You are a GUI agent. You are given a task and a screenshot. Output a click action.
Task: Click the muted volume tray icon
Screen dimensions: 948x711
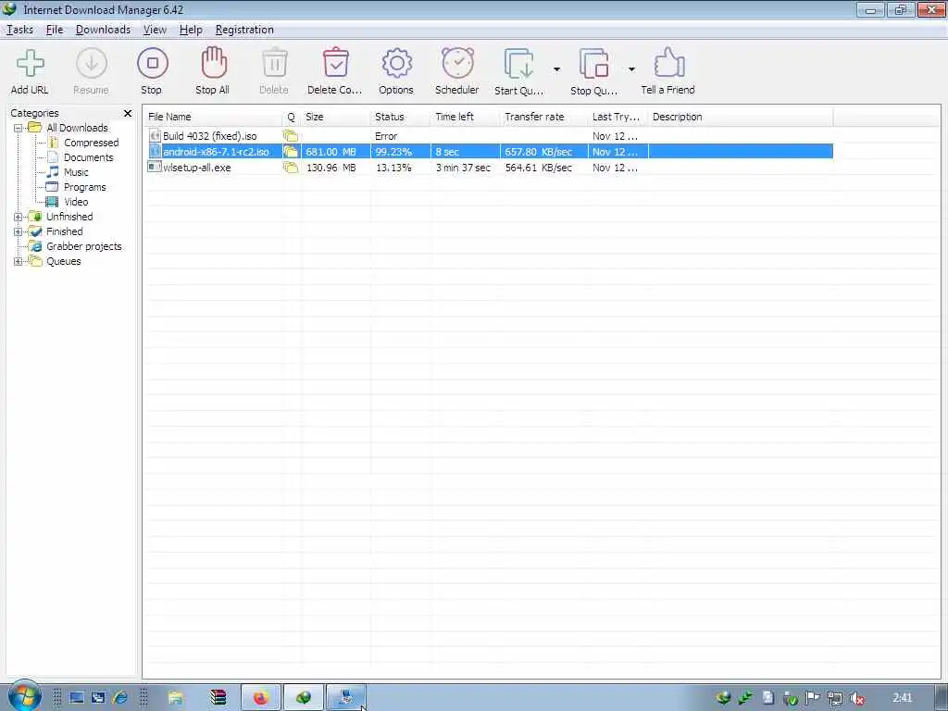[856, 698]
